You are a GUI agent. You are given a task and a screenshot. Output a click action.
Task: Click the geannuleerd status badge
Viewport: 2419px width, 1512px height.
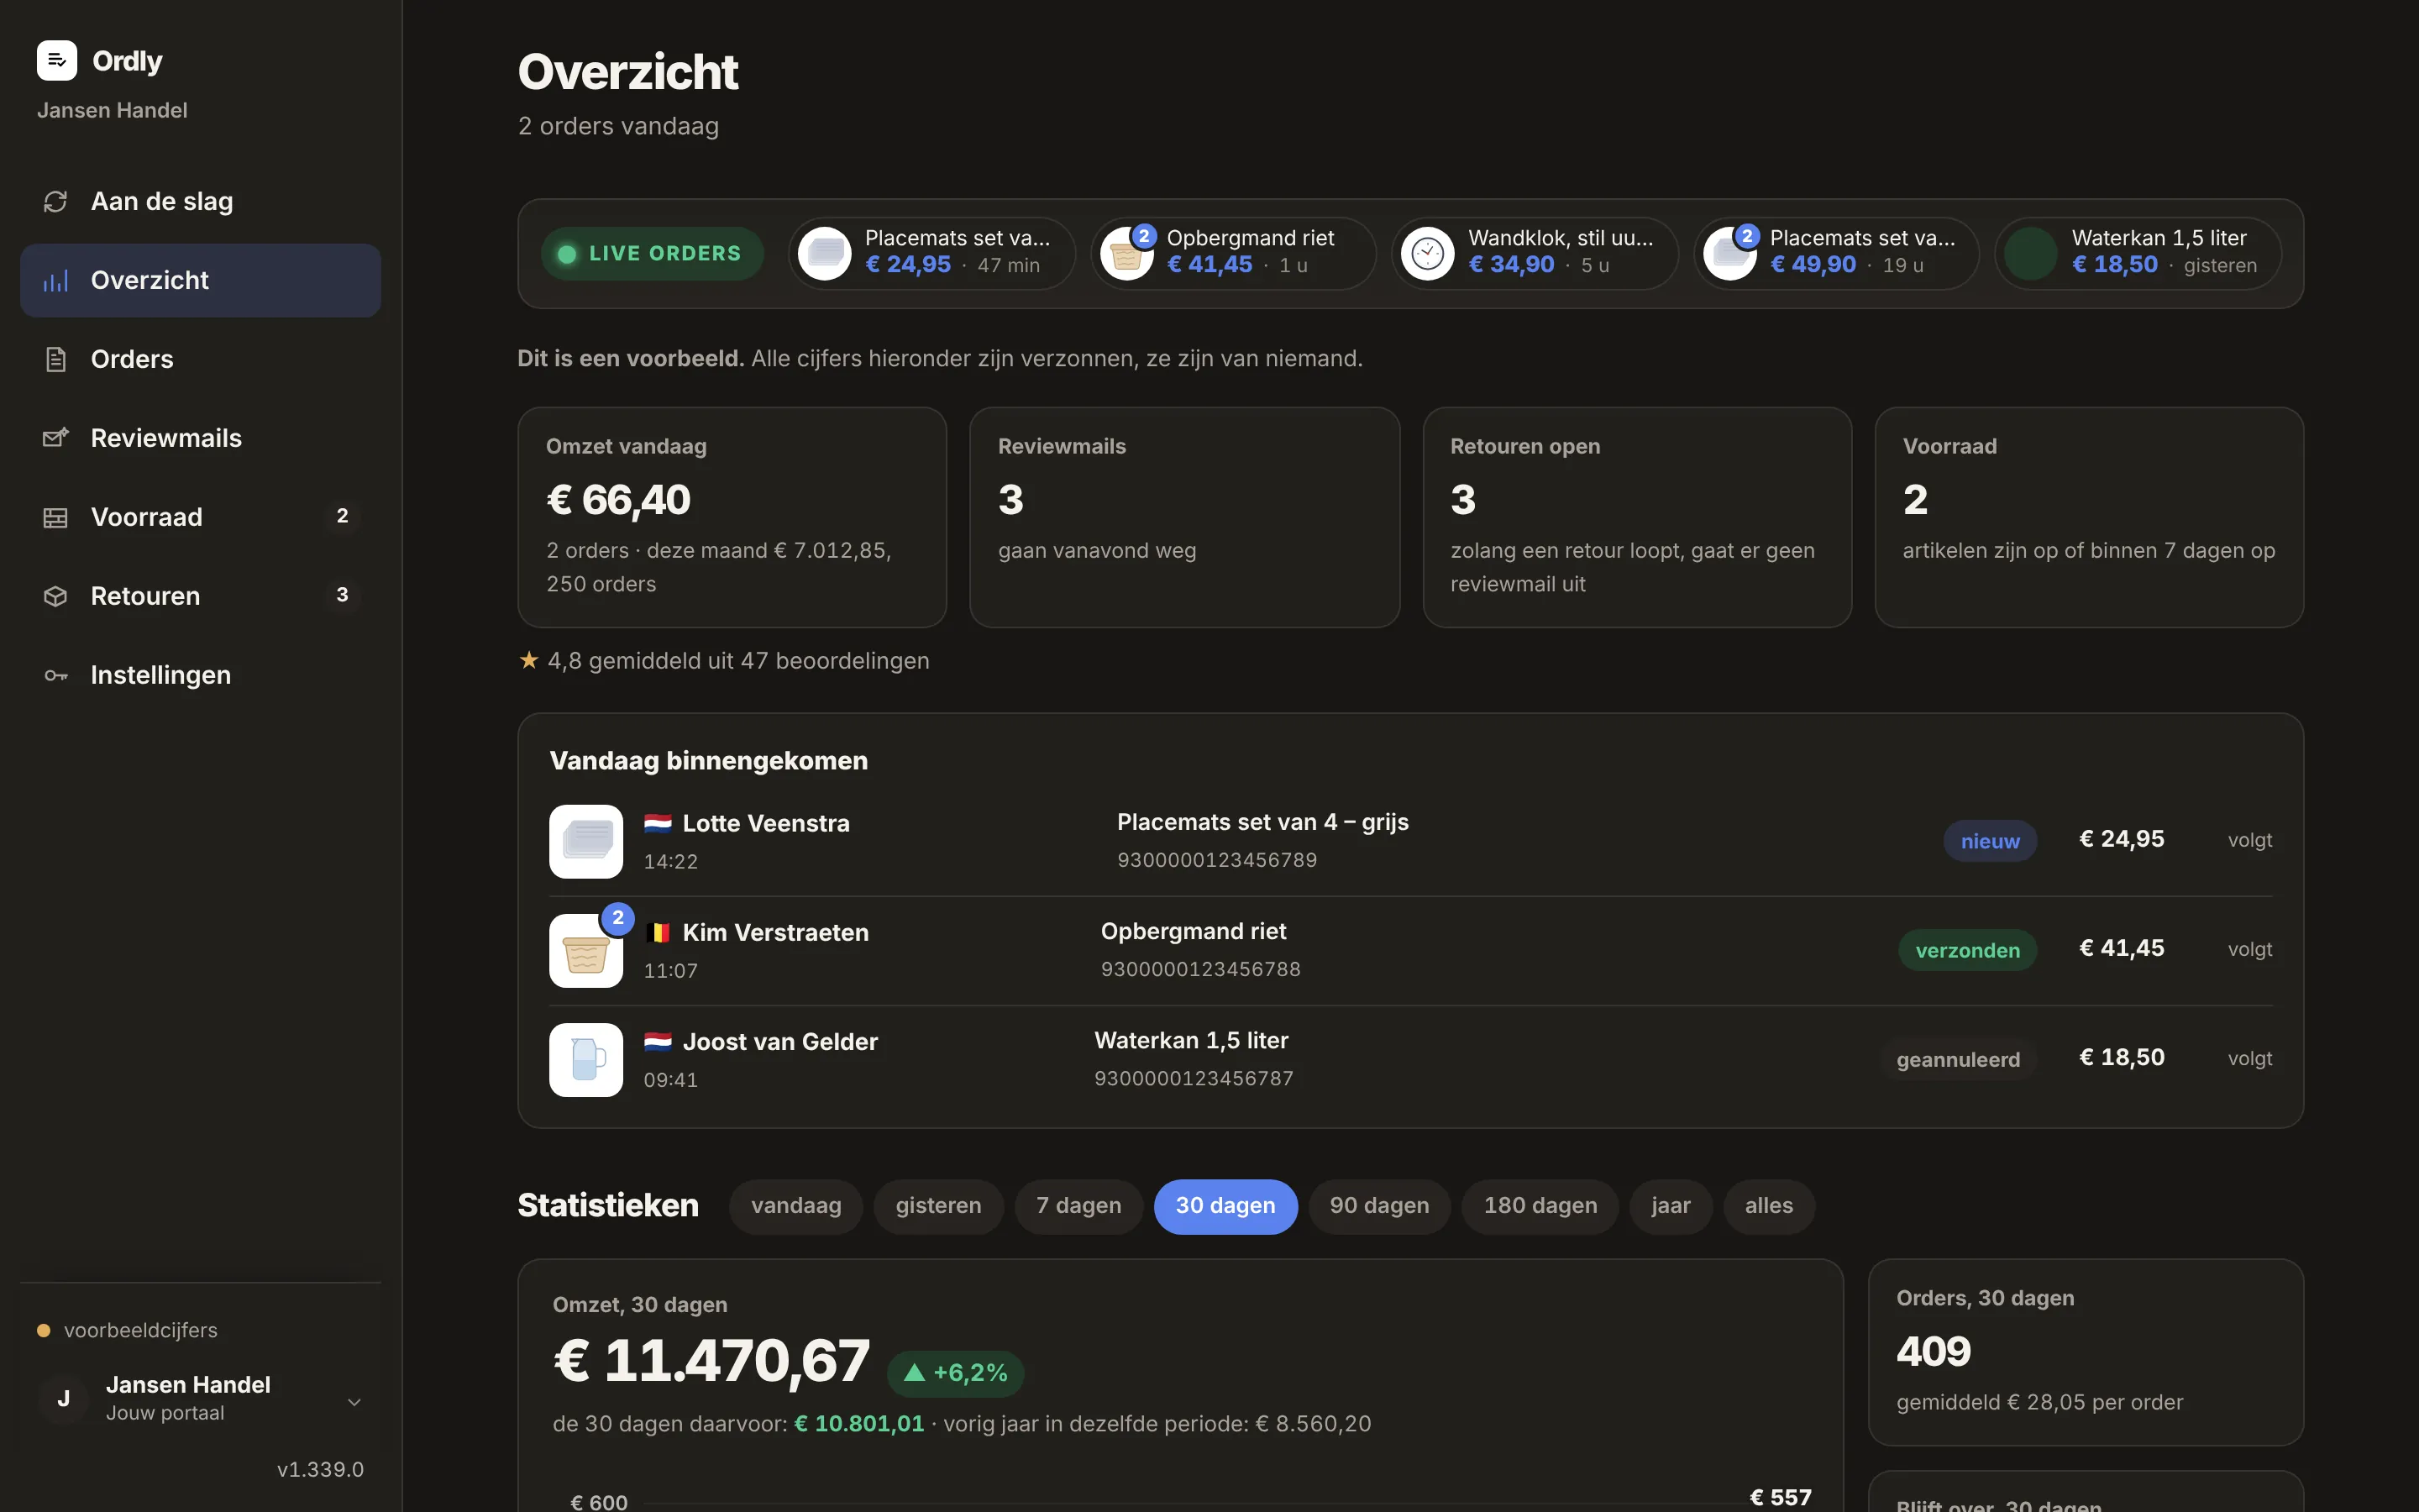click(1958, 1059)
